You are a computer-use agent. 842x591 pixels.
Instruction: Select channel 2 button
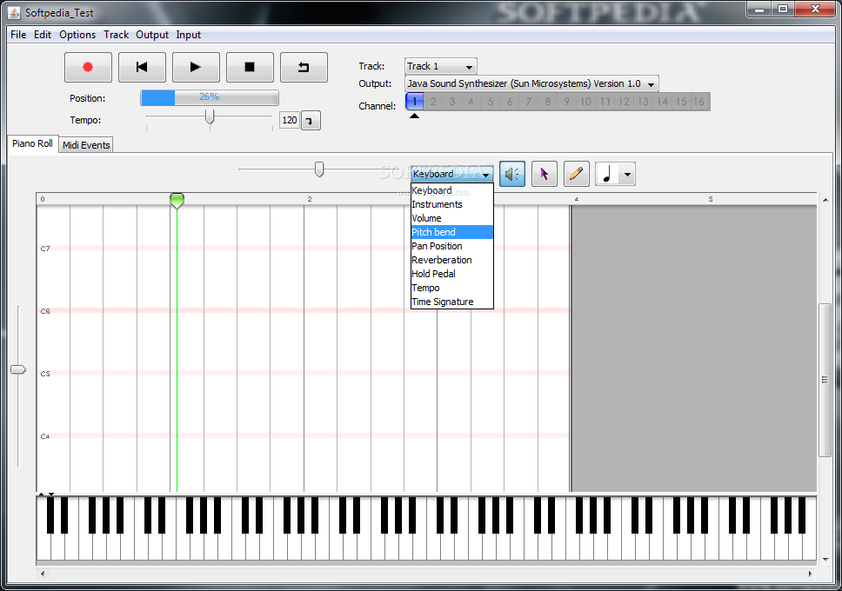point(433,102)
